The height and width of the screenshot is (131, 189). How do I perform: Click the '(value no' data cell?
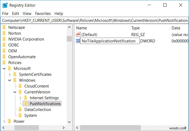[180, 35]
